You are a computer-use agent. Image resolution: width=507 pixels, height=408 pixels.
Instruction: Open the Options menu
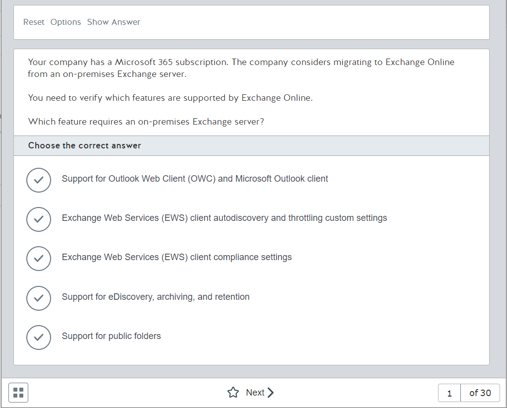click(x=65, y=22)
